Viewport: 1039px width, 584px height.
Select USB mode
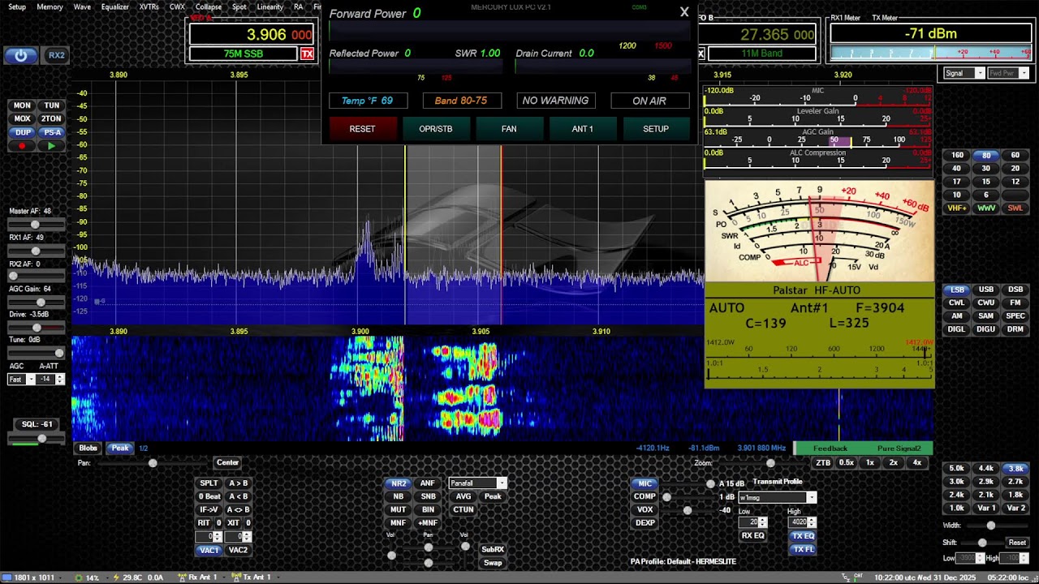click(x=986, y=290)
